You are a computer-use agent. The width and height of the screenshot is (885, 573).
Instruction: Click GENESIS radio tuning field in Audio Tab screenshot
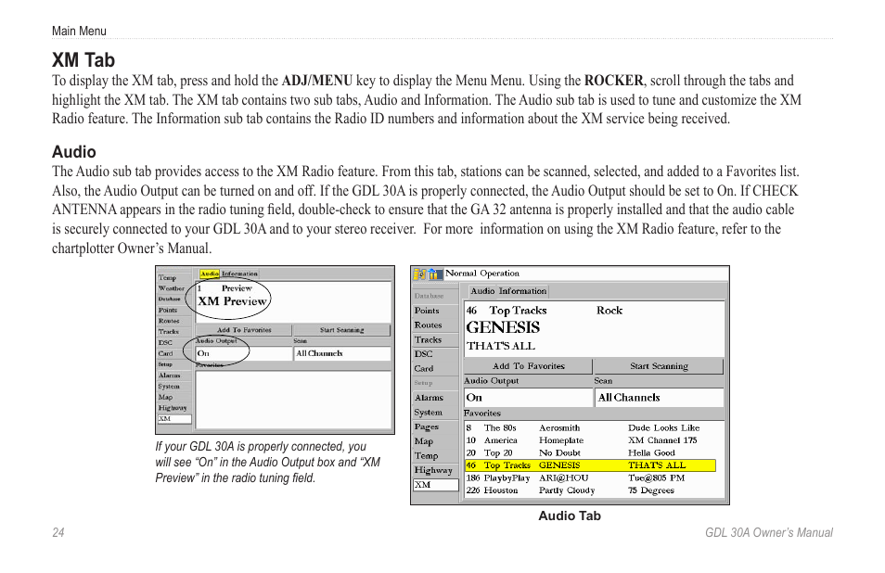click(595, 328)
